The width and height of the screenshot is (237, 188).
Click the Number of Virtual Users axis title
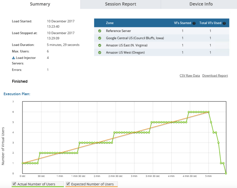(x=3, y=146)
